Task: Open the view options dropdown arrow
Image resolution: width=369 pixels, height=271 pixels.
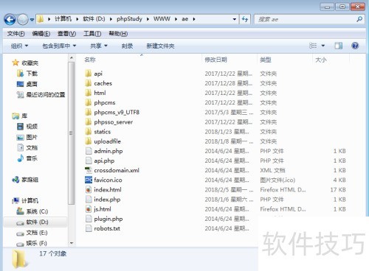Action: click(x=323, y=46)
